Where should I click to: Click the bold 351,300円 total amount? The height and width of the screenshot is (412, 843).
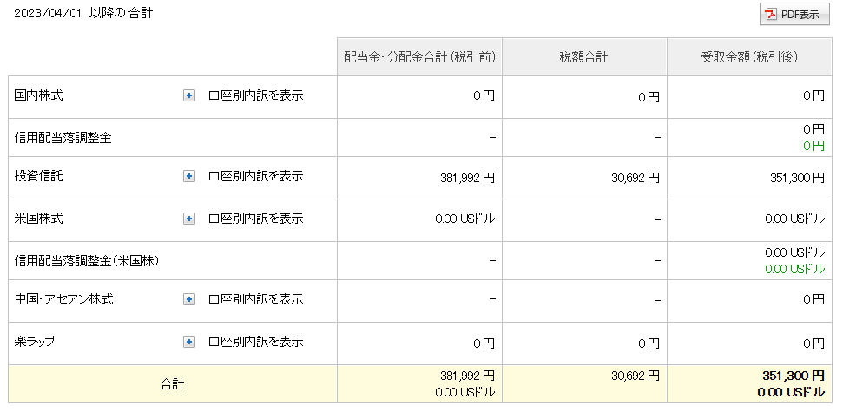(x=790, y=376)
